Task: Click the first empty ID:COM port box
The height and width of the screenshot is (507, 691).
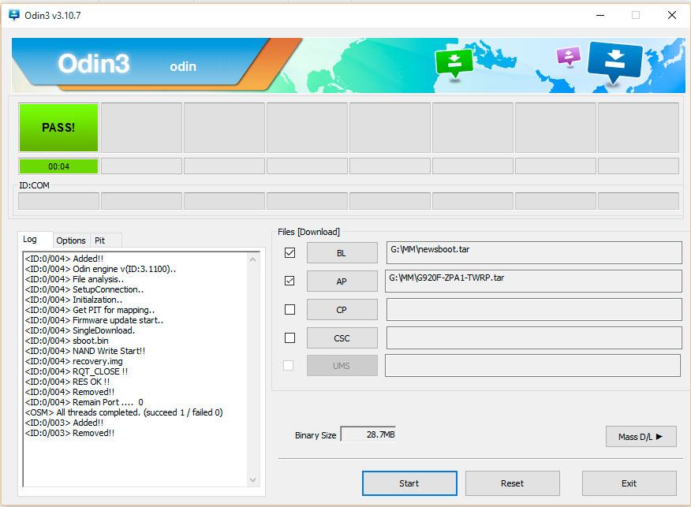Action: tap(58, 201)
